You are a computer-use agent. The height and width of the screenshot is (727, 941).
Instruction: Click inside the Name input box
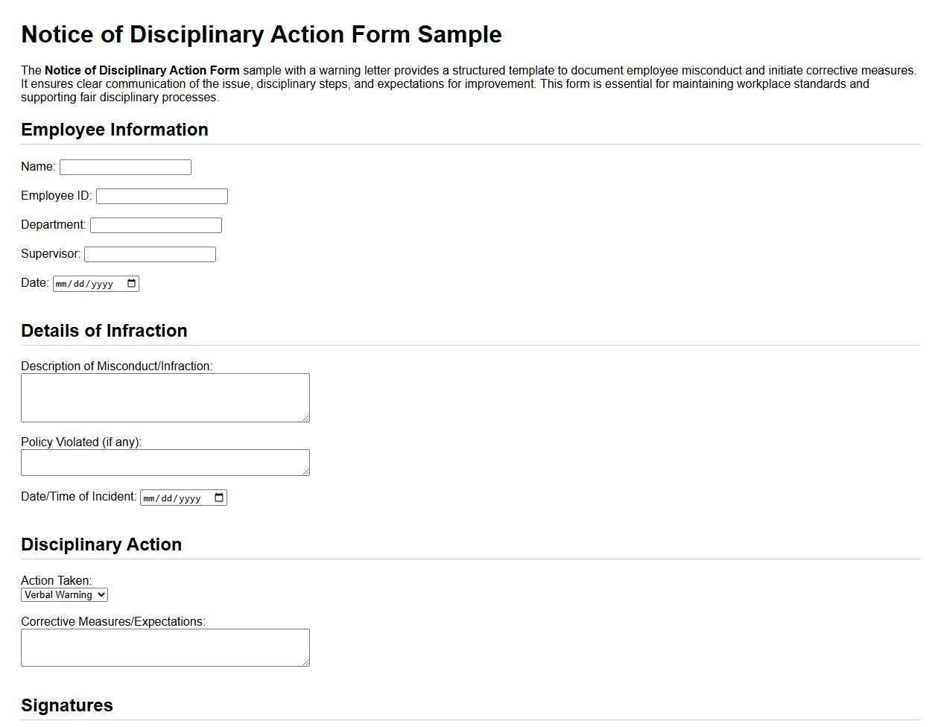point(124,166)
